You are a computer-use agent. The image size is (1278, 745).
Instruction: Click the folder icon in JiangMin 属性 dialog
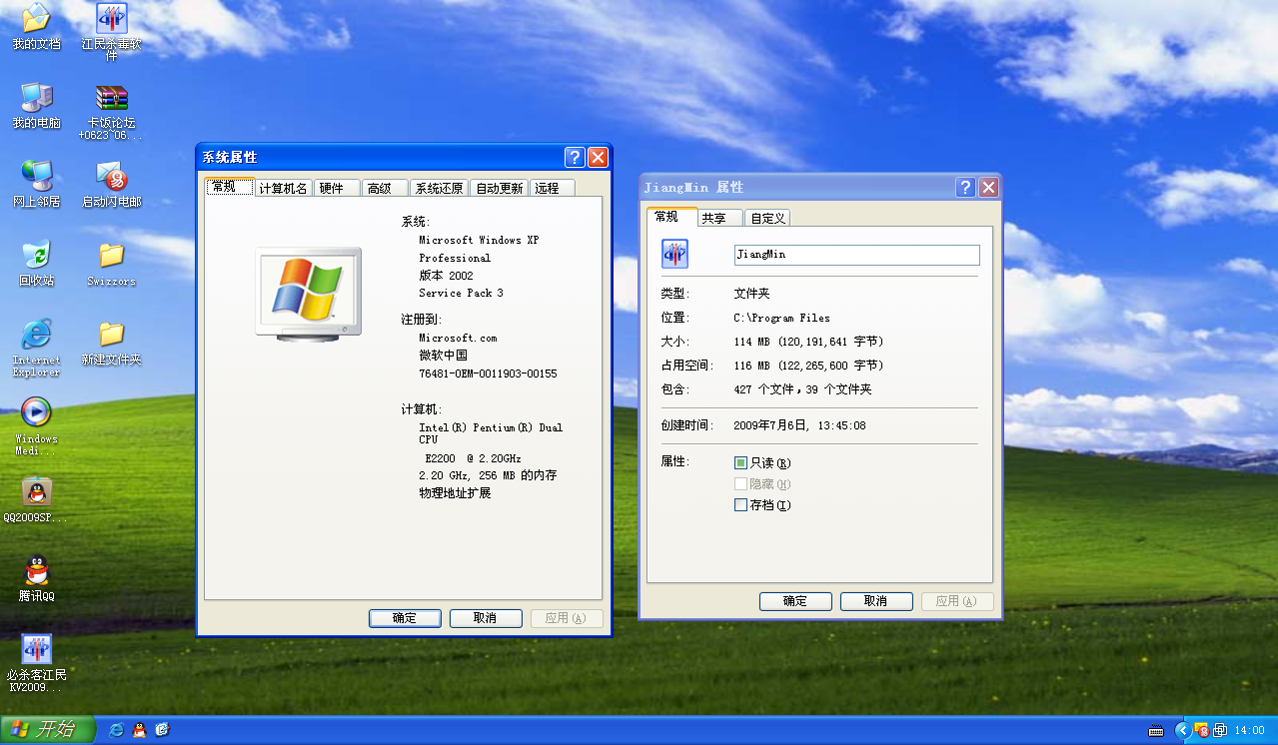[674, 255]
